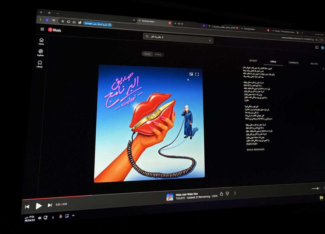Open the COMMENTS tab

294,63
